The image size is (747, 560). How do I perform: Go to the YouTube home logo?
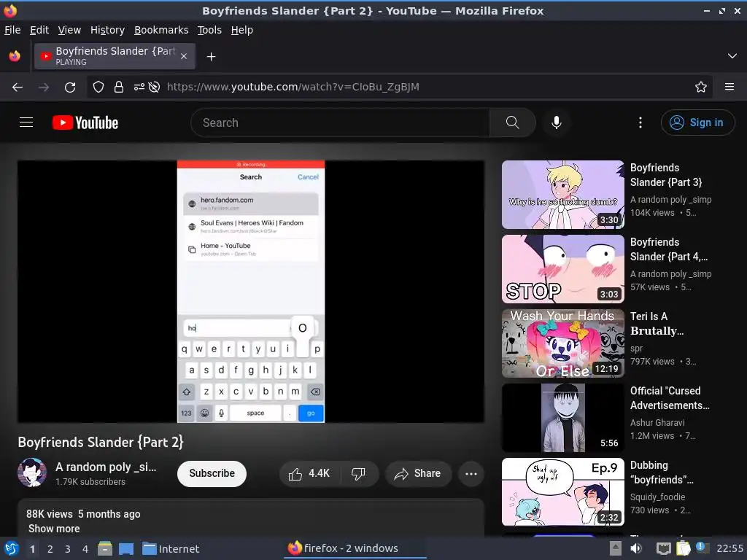(x=85, y=122)
